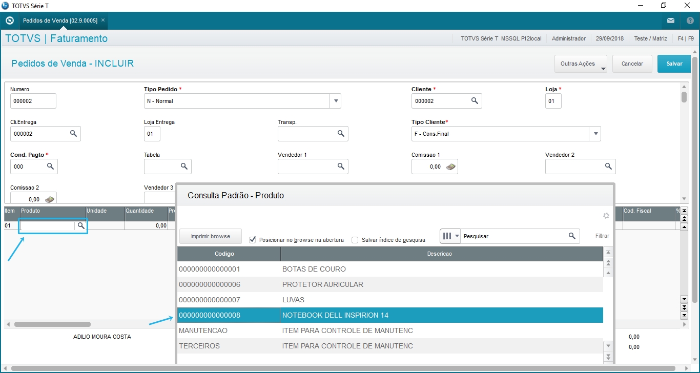The image size is (700, 373).
Task: Close the Pedidos de Venda tab
Action: coord(103,20)
